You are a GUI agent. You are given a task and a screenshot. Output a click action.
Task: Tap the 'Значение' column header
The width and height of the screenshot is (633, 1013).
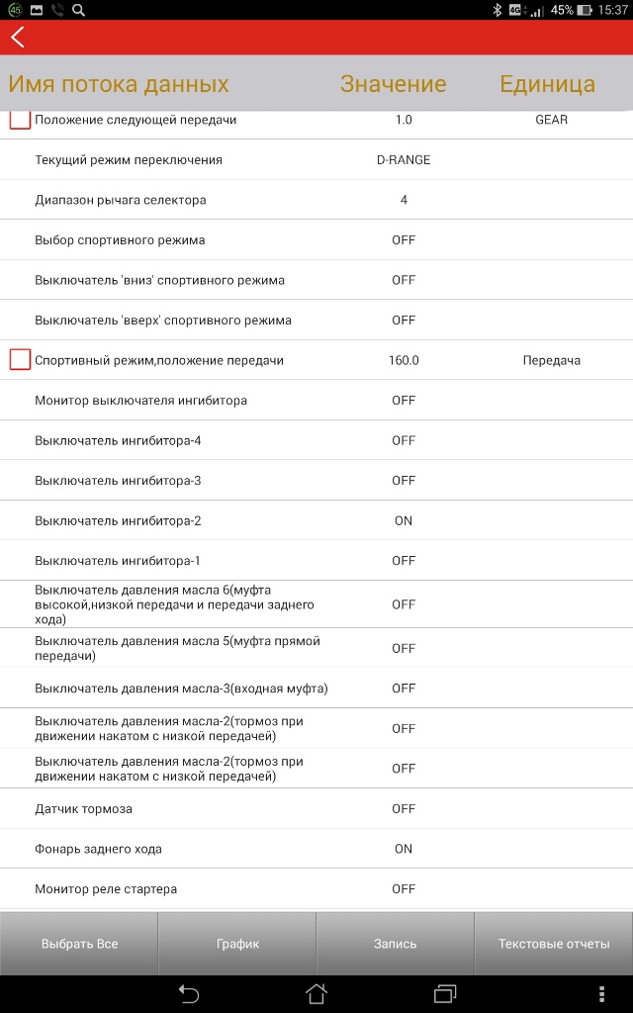tap(393, 84)
